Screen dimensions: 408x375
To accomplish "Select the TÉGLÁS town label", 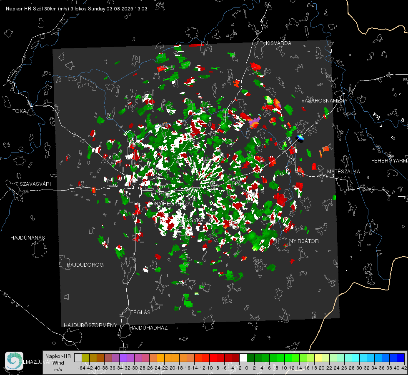I will [x=140, y=312].
